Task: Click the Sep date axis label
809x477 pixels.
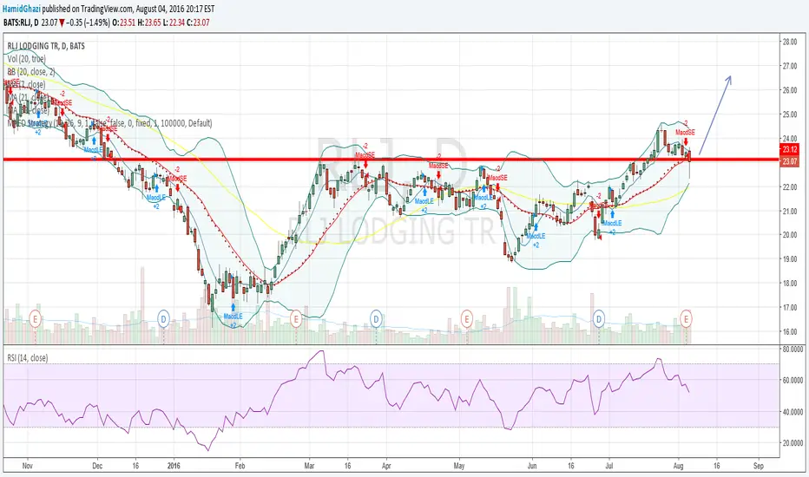Action: click(758, 466)
